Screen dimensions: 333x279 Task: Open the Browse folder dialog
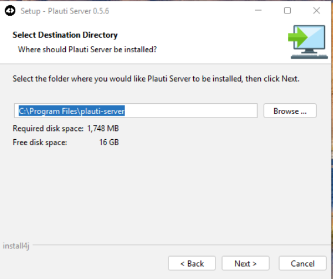(x=290, y=111)
